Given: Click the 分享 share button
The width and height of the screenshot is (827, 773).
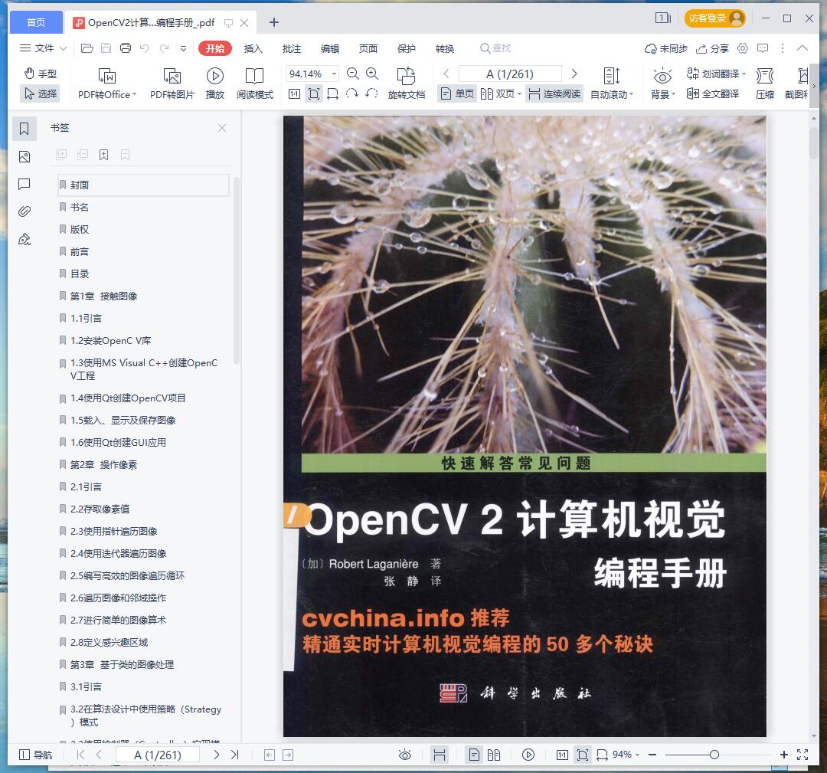Looking at the screenshot, I should pyautogui.click(x=713, y=48).
